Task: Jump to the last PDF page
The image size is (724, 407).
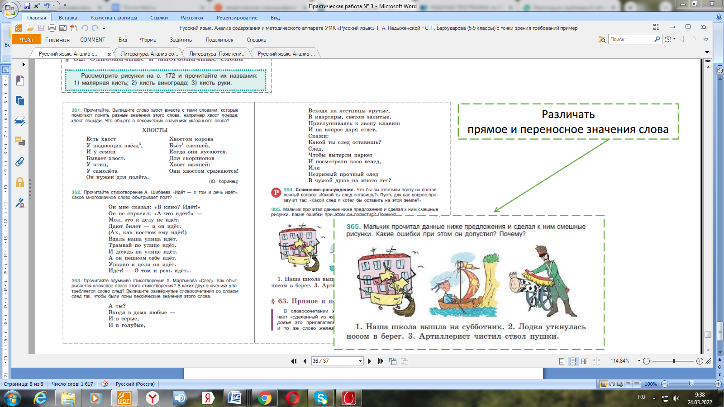Action: [381, 361]
